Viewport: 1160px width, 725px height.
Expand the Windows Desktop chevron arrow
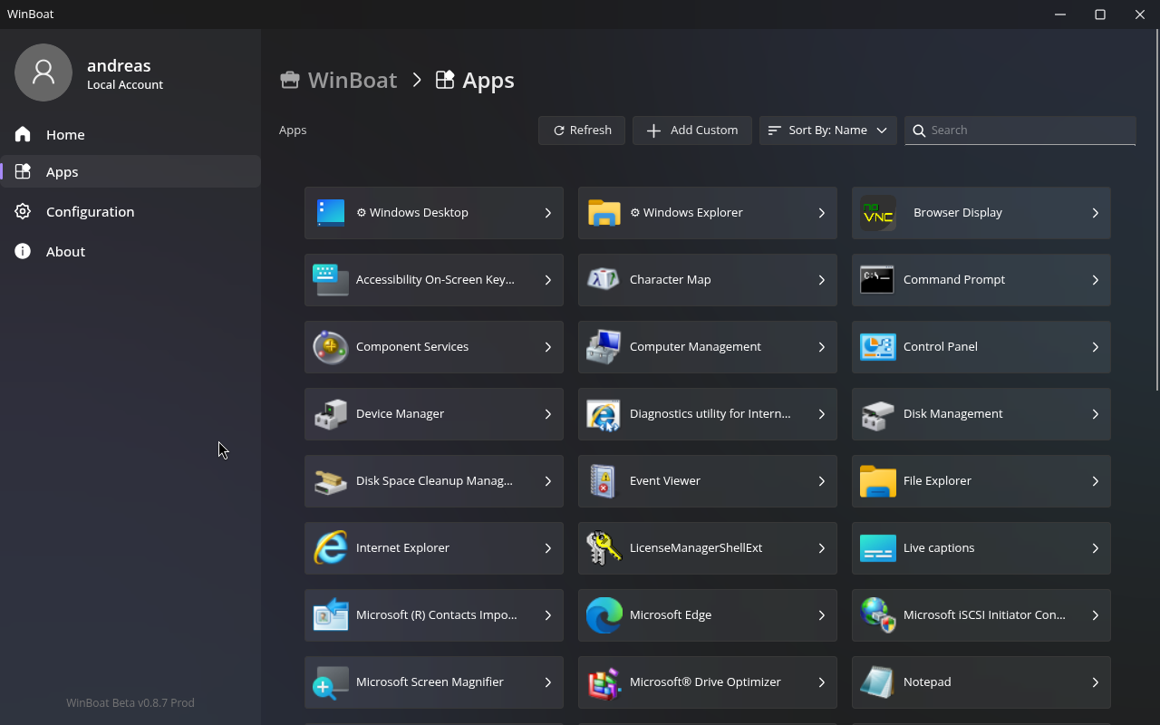point(547,213)
